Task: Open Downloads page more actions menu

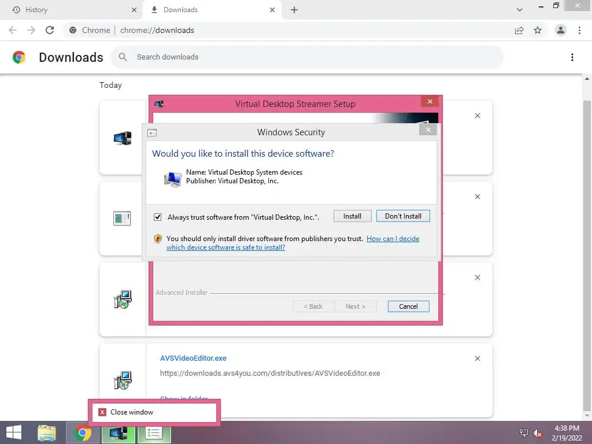Action: [572, 57]
